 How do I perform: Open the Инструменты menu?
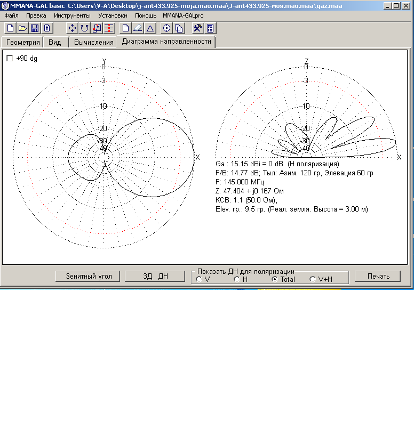click(72, 15)
